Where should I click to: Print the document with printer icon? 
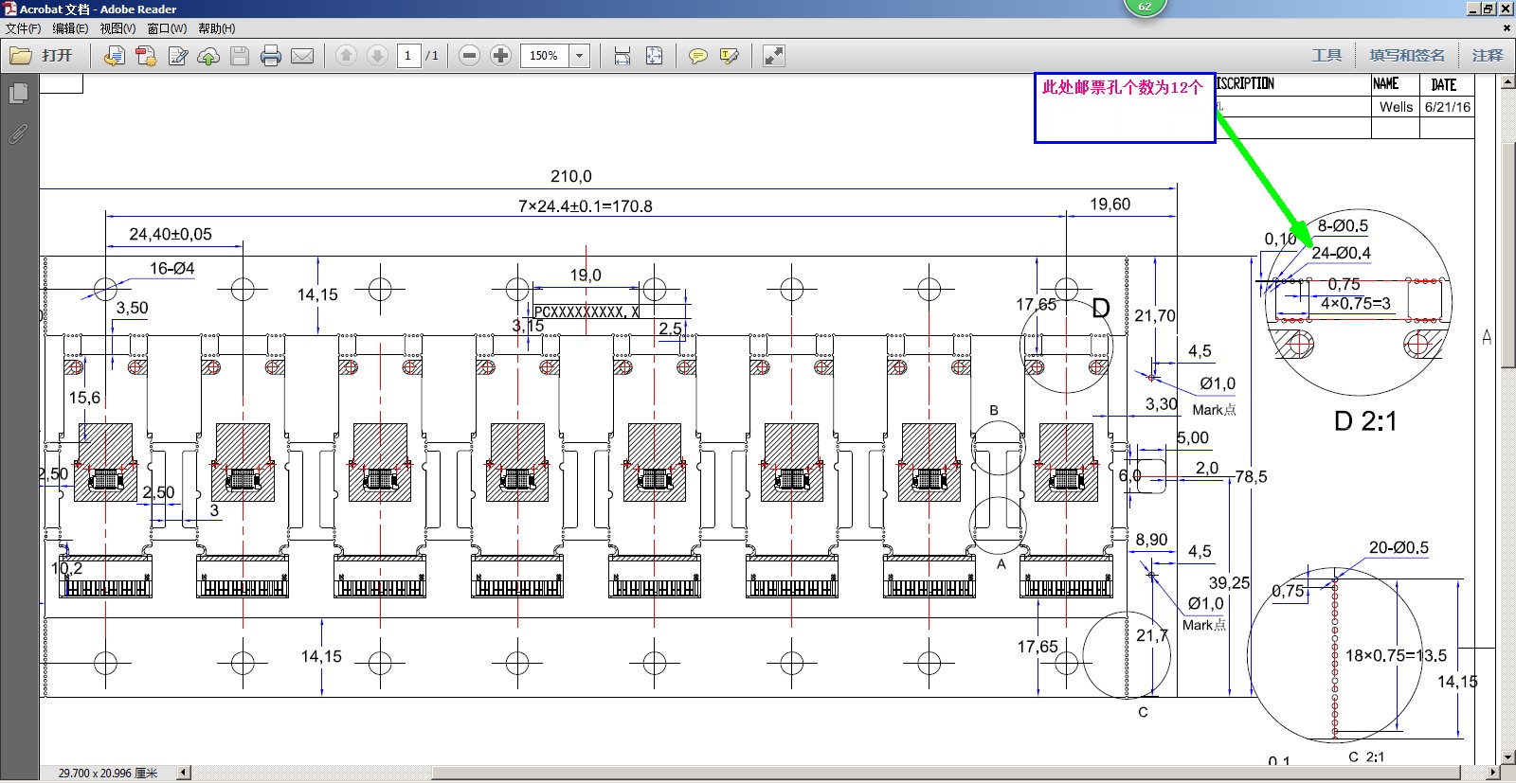click(271, 56)
